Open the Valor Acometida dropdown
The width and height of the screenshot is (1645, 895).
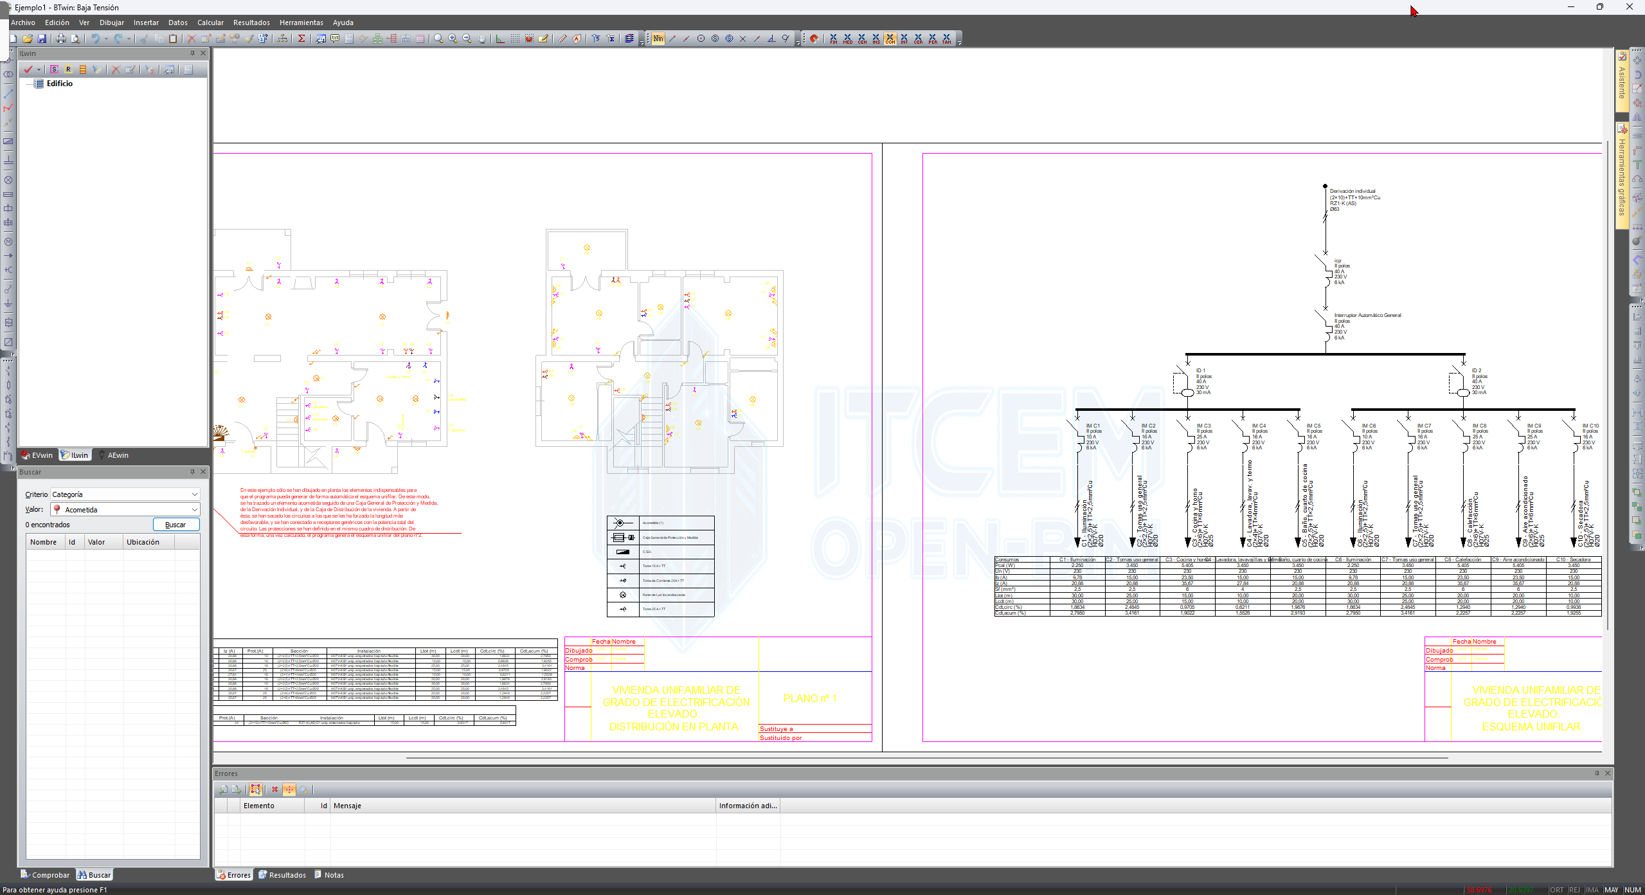click(x=194, y=510)
